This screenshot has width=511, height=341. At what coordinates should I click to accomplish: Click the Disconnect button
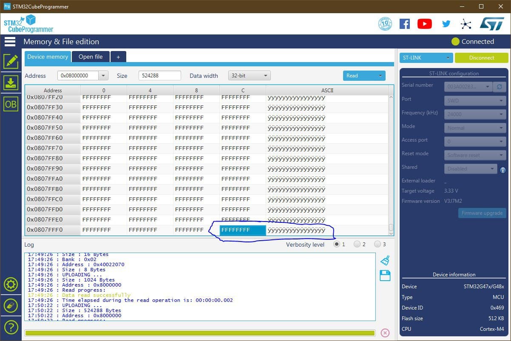[482, 58]
